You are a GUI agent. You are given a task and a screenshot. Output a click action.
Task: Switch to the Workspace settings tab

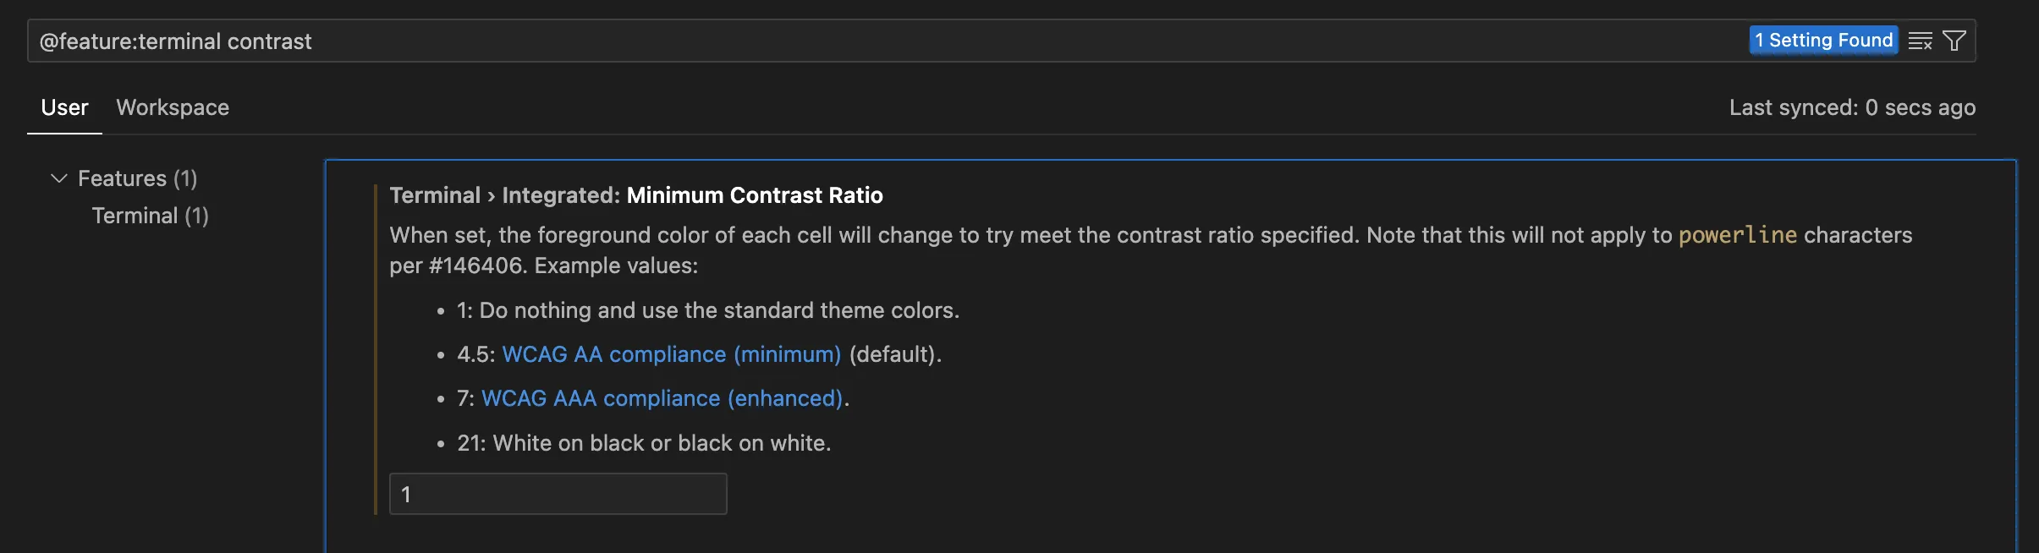point(173,107)
